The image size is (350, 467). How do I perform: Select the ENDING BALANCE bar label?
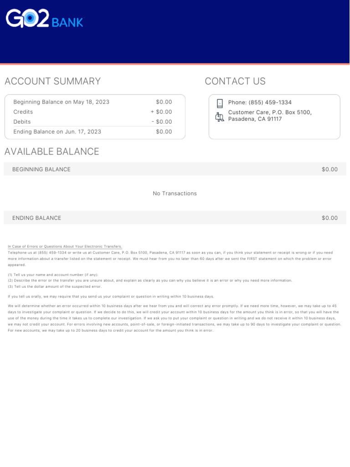(36, 218)
